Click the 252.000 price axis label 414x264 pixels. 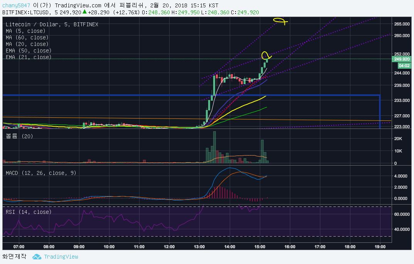coord(402,54)
